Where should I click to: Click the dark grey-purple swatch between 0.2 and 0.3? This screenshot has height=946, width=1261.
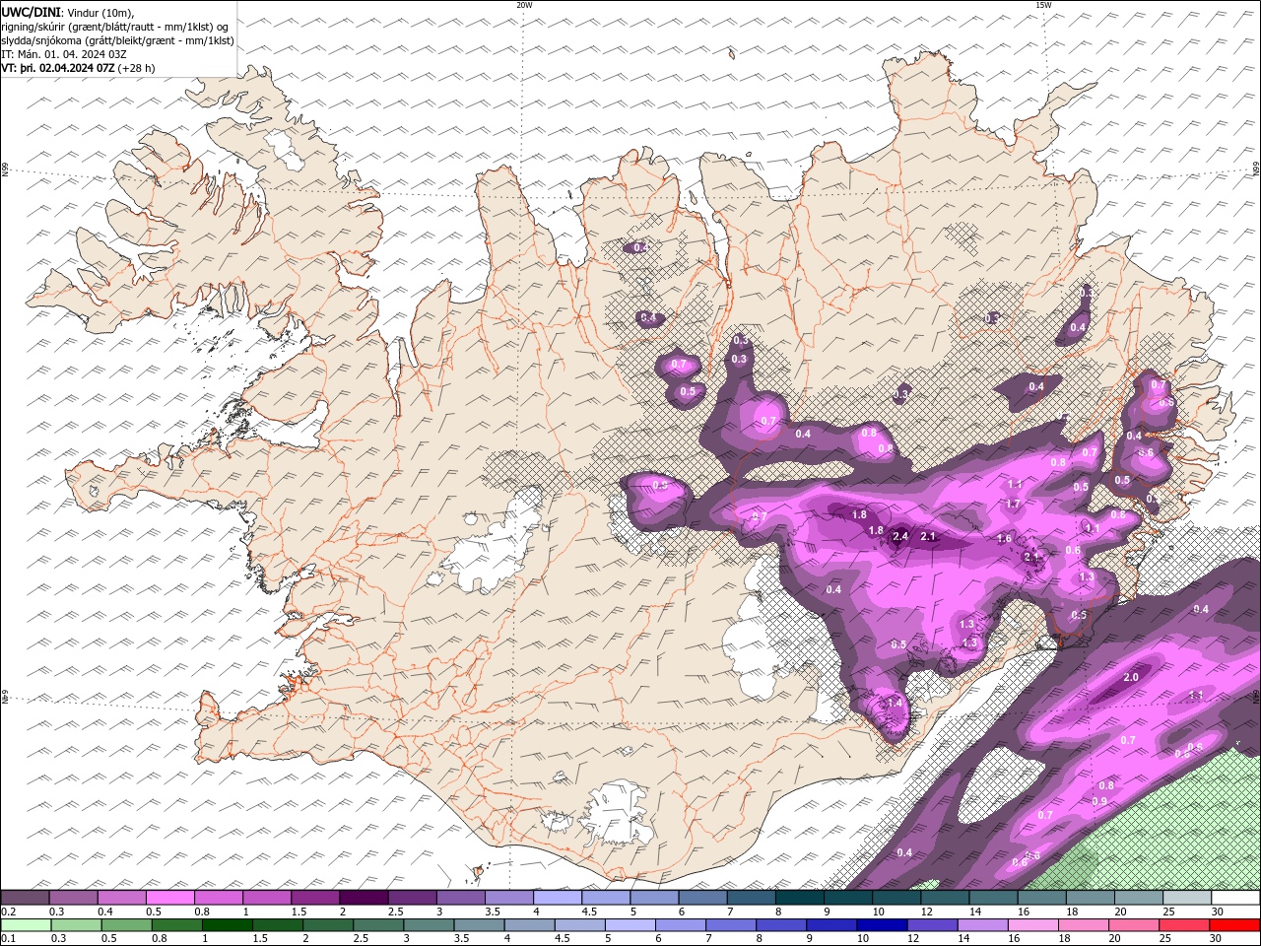pos(26,898)
